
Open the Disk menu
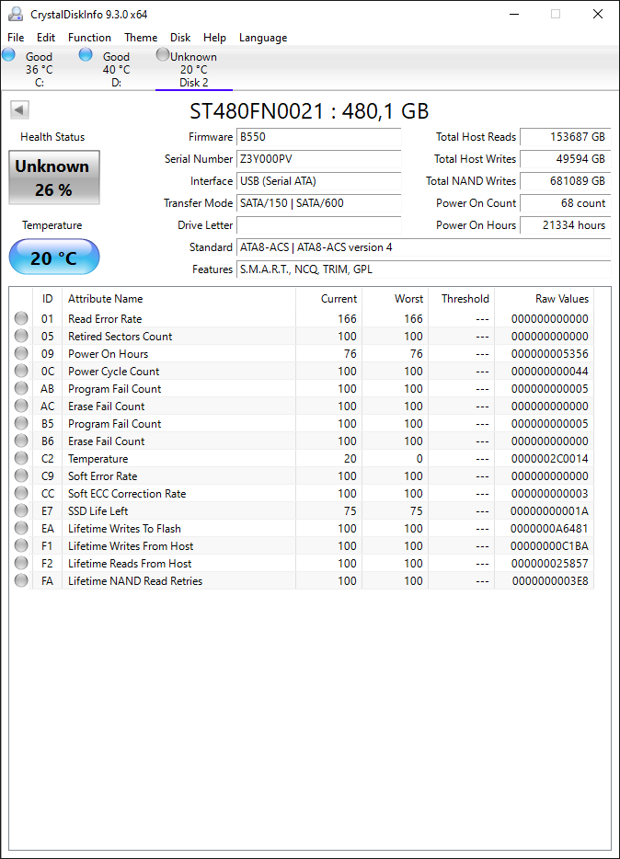180,38
